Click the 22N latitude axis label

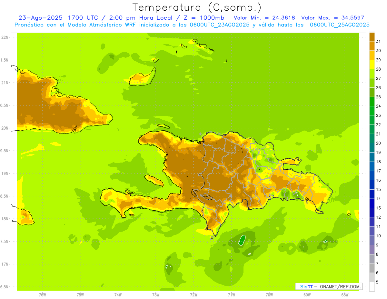(x=5, y=37)
